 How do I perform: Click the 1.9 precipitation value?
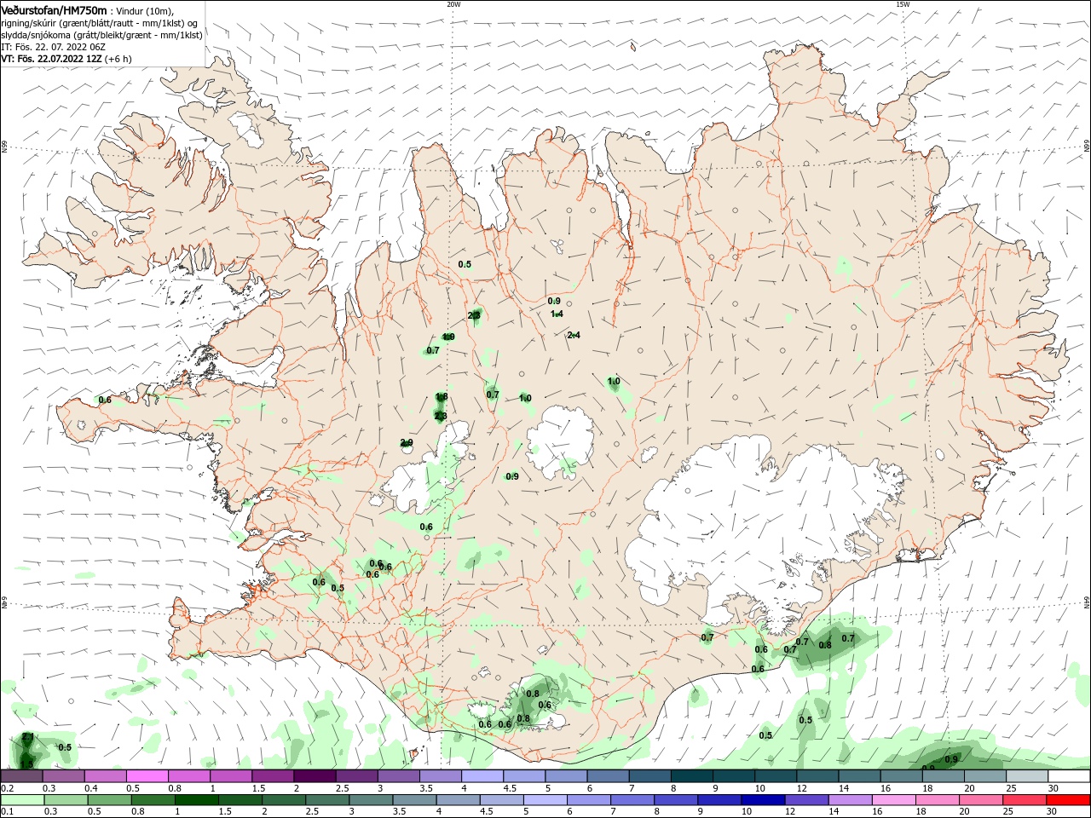pos(448,337)
